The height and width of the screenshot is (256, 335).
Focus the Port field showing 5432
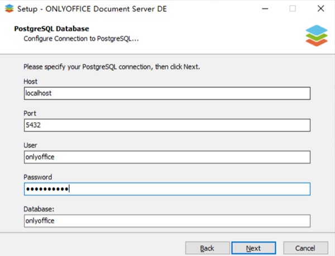(167, 125)
